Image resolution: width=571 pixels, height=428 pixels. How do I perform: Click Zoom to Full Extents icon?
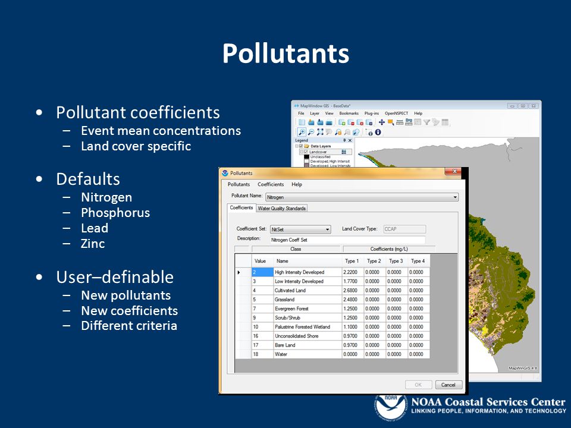[320, 132]
